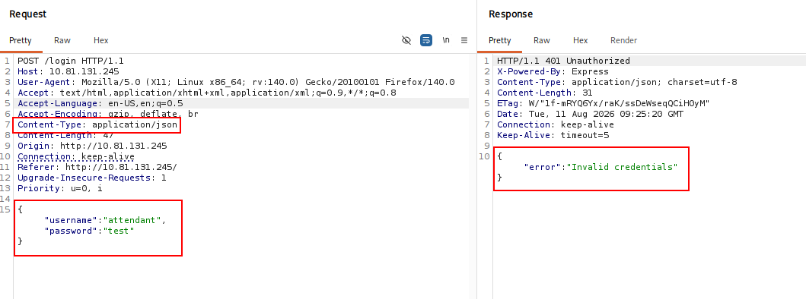This screenshot has width=806, height=299.
Task: Click the Keep-Alive: timeout=5 line
Action: pyautogui.click(x=553, y=135)
